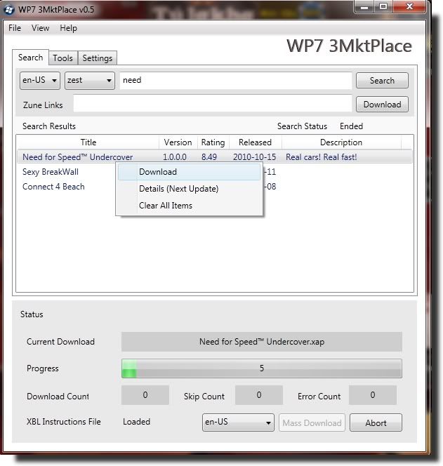Select the Search tab

[30, 58]
